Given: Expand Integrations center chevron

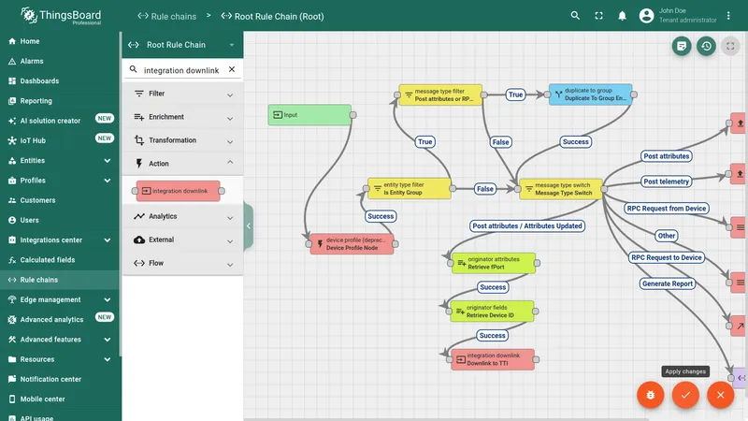Looking at the screenshot, I should tap(107, 240).
